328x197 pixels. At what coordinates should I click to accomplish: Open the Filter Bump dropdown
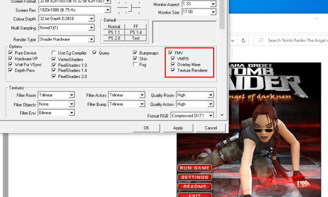[x=142, y=104]
